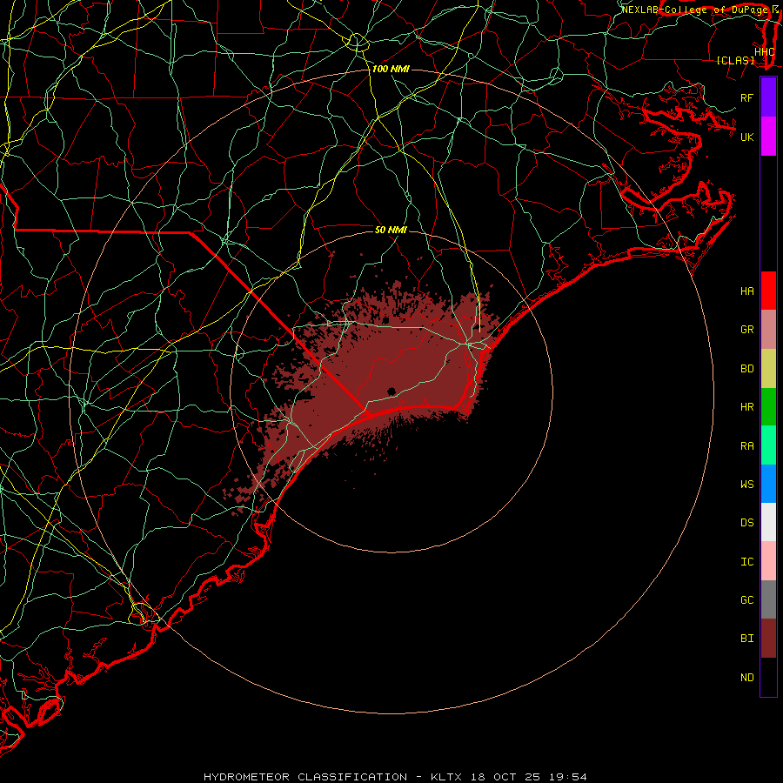The image size is (783, 783).
Task: Click the HYDROMETEOR CLASSIFICATION title text
Action: click(305, 777)
